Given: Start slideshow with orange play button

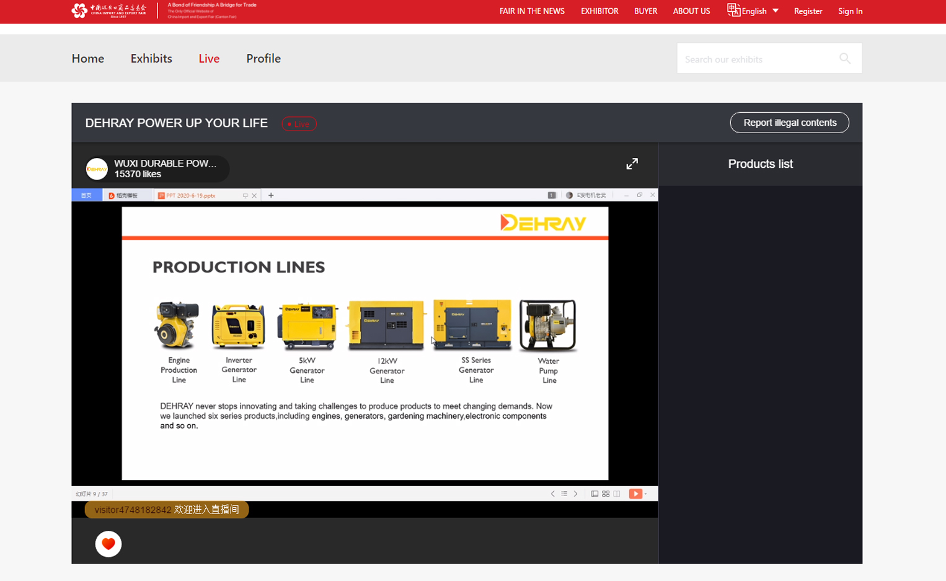Looking at the screenshot, I should [635, 494].
